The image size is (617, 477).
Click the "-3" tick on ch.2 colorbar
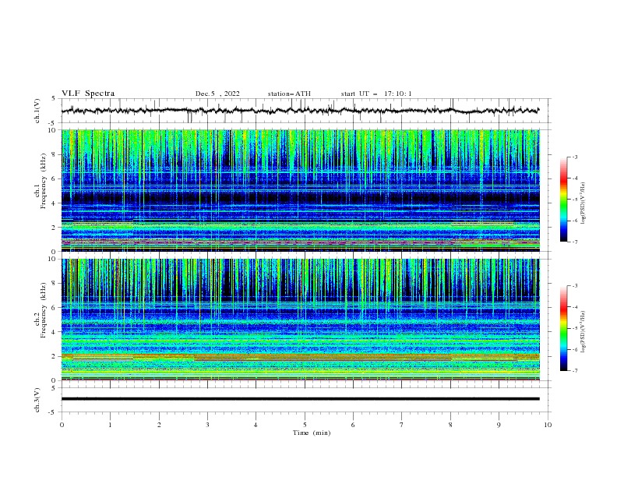(x=574, y=286)
